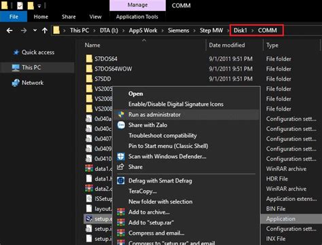Open the Share ribbon tab
The height and width of the screenshot is (245, 322).
tap(69, 17)
